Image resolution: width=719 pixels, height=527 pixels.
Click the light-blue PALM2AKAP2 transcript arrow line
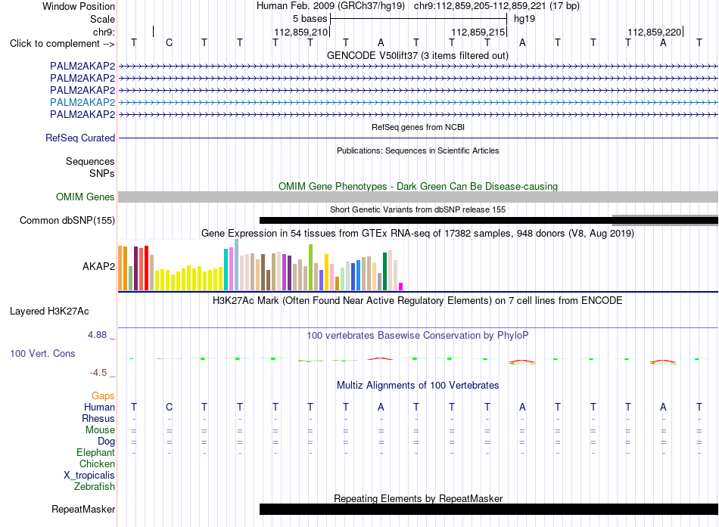[418, 102]
